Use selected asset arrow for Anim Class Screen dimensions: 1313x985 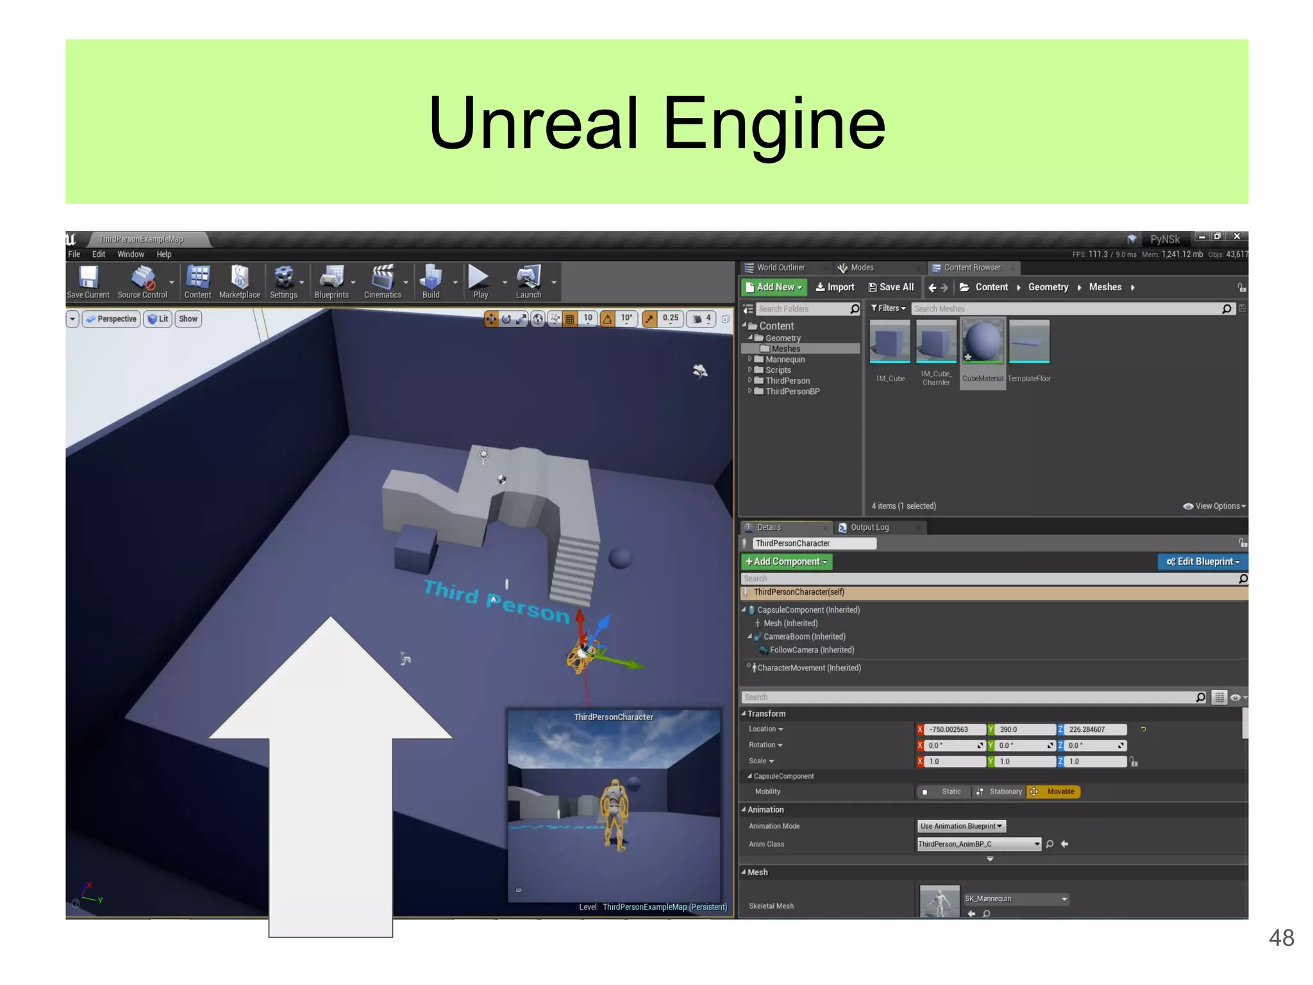tap(1064, 844)
